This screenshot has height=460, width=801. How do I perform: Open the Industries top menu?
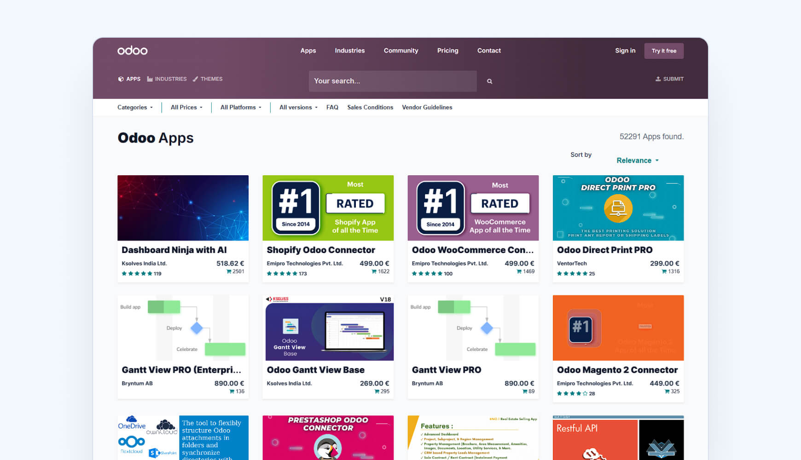[350, 51]
